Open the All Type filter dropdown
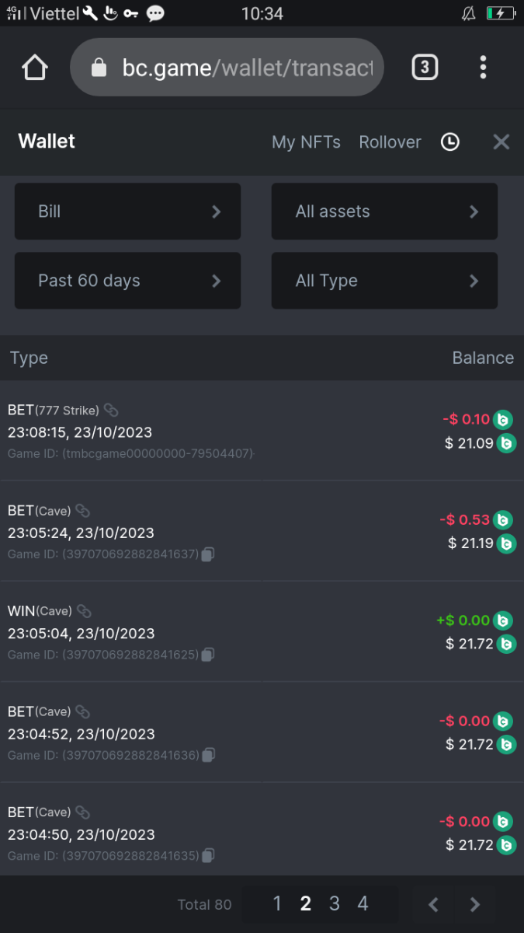This screenshot has width=524, height=933. point(384,281)
